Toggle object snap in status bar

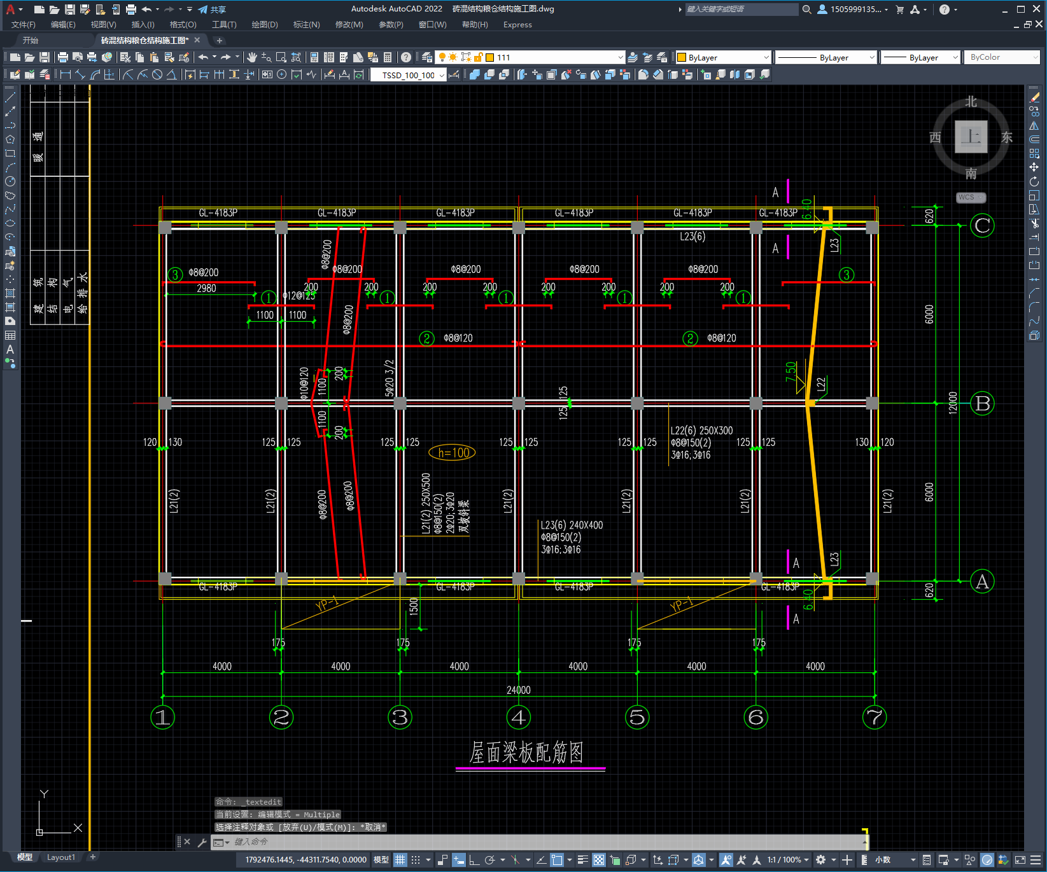[x=557, y=860]
